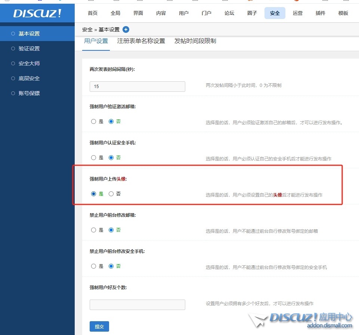This screenshot has width=359, height=335.
Task: Open the 用户 top menu
Action: pyautogui.click(x=184, y=13)
